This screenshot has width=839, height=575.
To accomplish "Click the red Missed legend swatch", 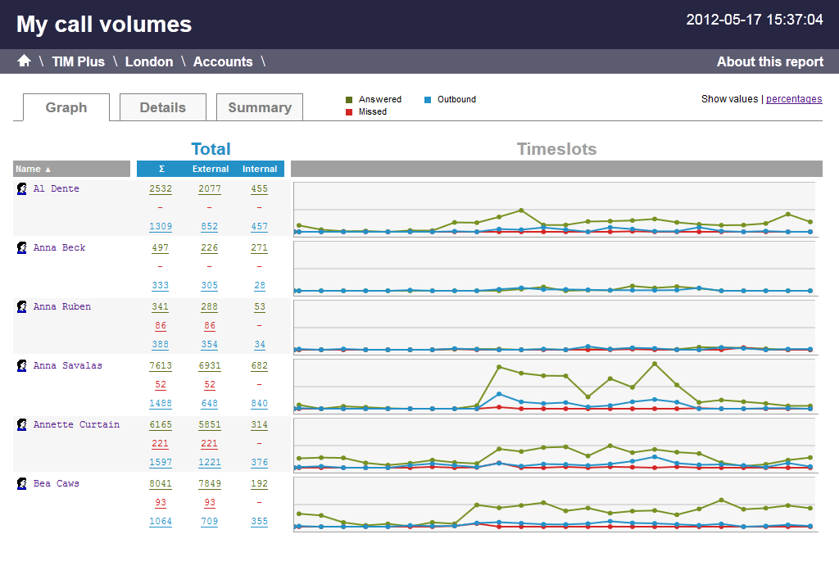I will coord(348,112).
